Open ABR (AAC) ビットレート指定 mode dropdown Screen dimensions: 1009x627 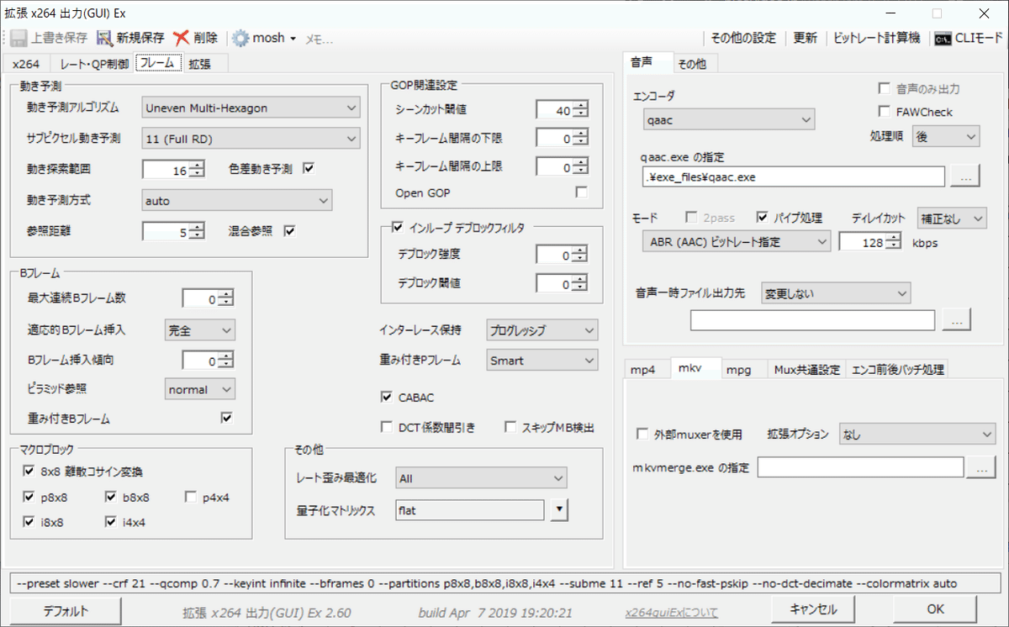coord(736,242)
